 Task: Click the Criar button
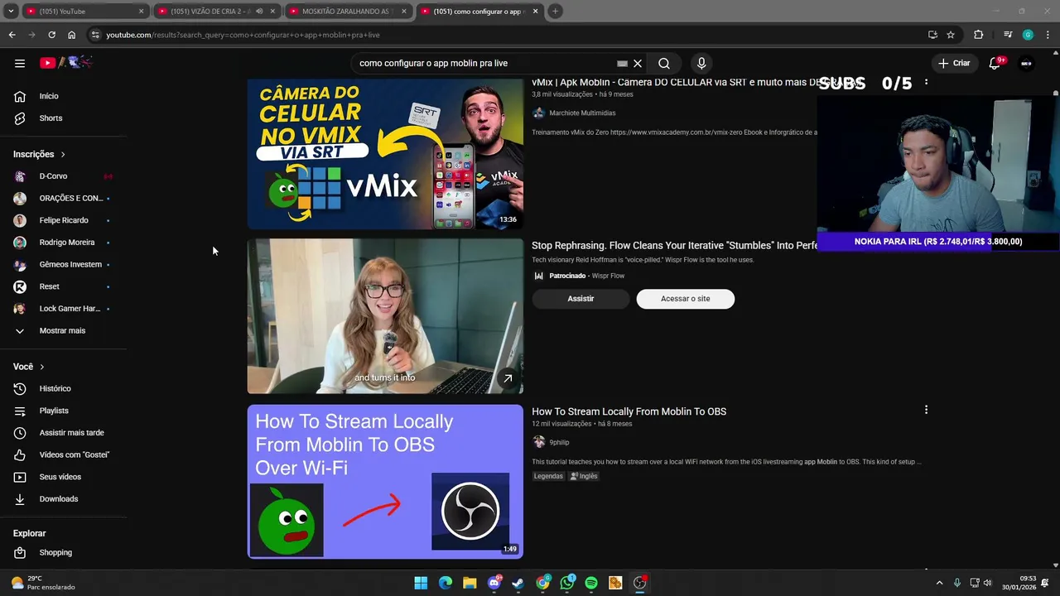[x=954, y=63]
